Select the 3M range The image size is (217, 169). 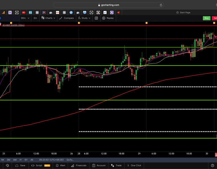coord(8,160)
